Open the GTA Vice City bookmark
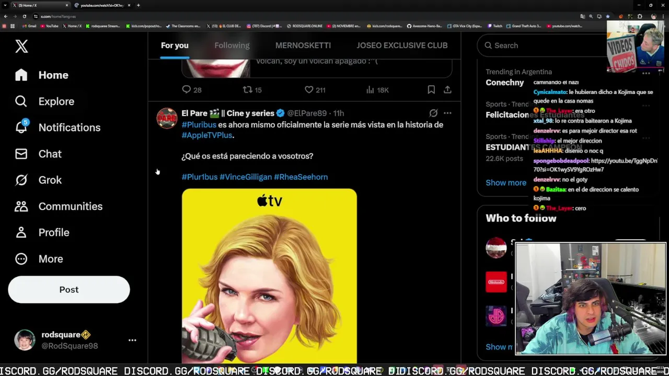The height and width of the screenshot is (376, 669). [465, 26]
